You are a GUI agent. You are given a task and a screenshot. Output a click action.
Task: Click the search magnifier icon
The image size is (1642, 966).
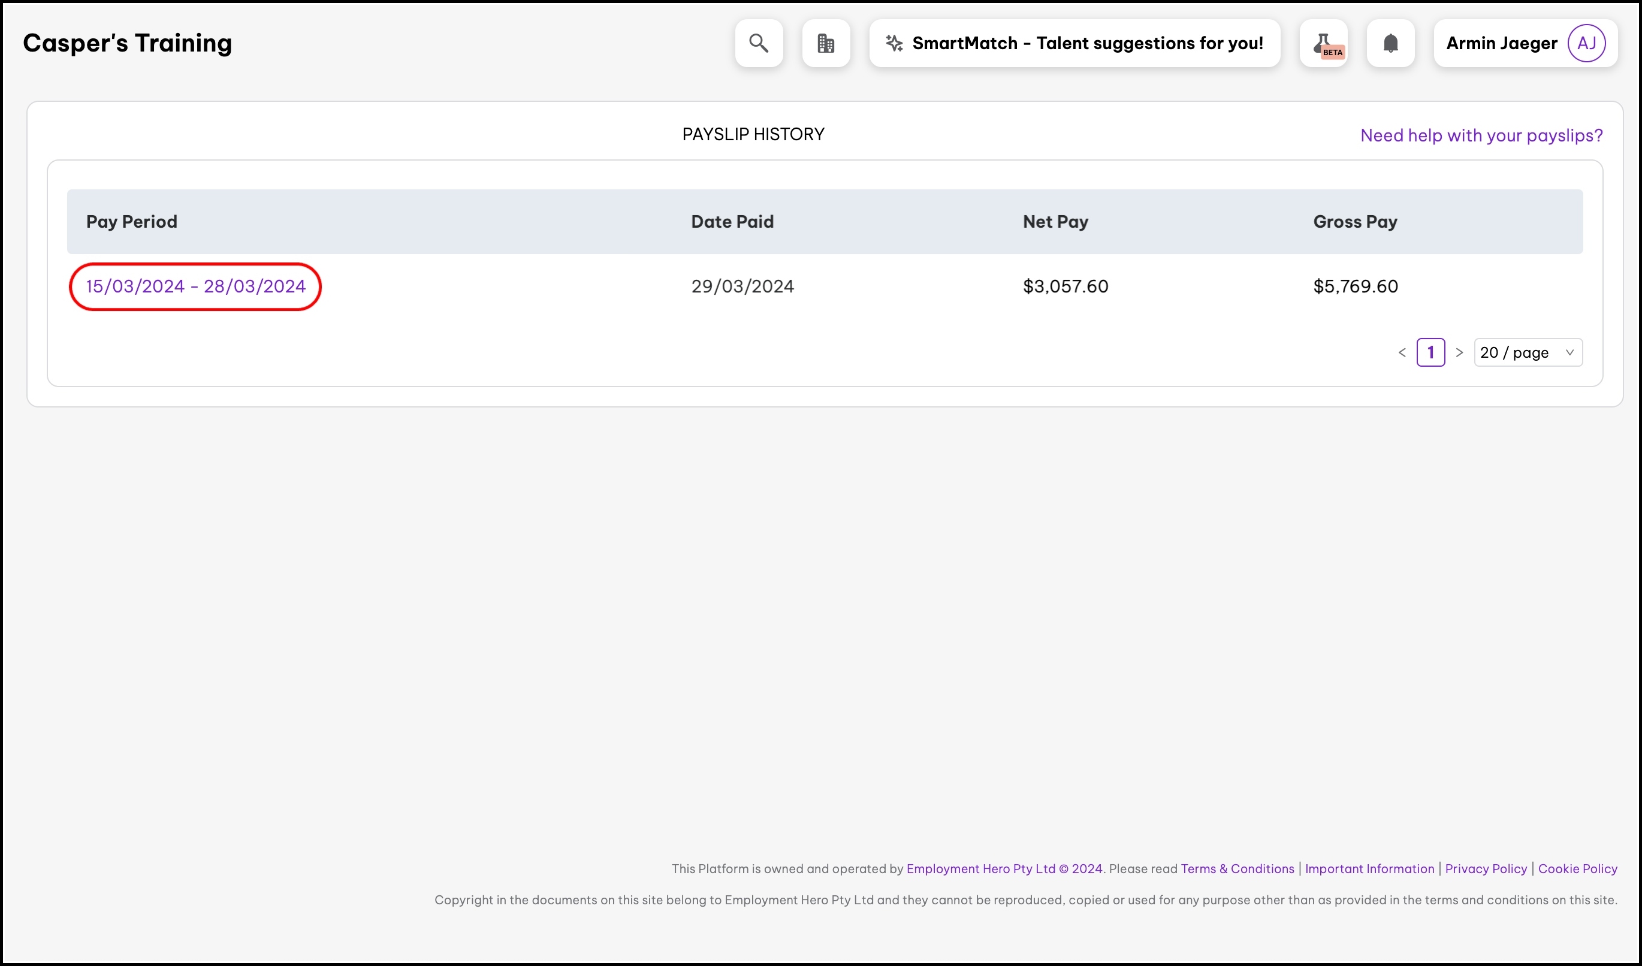click(x=759, y=43)
